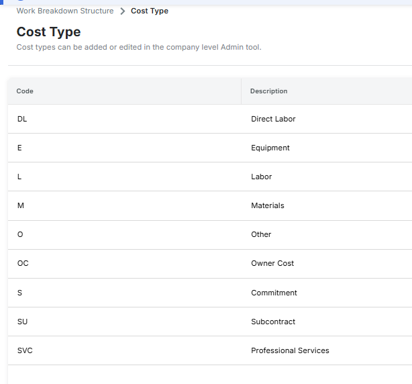Click the SVC code cell

point(25,350)
